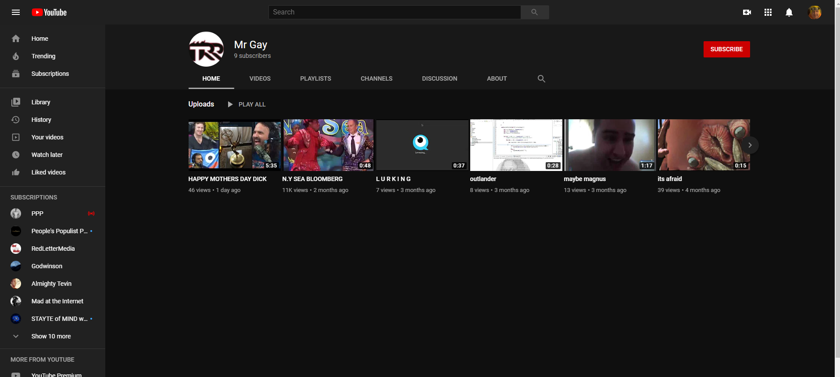Click the Mr Gay channel avatar
This screenshot has height=377, width=840.
206,49
